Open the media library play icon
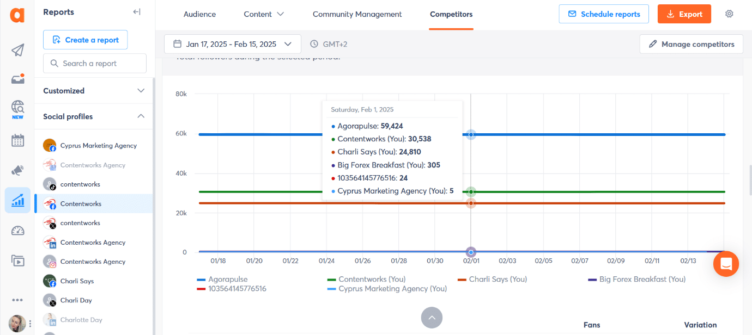Viewport: 752px width, 335px height. 17,260
